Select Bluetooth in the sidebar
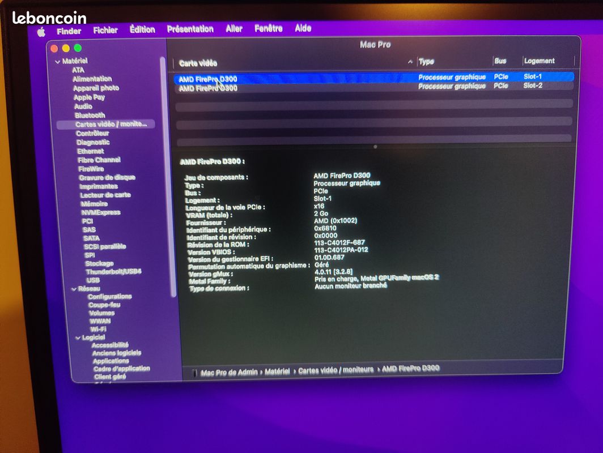Viewport: 603px width, 453px height. pyautogui.click(x=90, y=116)
